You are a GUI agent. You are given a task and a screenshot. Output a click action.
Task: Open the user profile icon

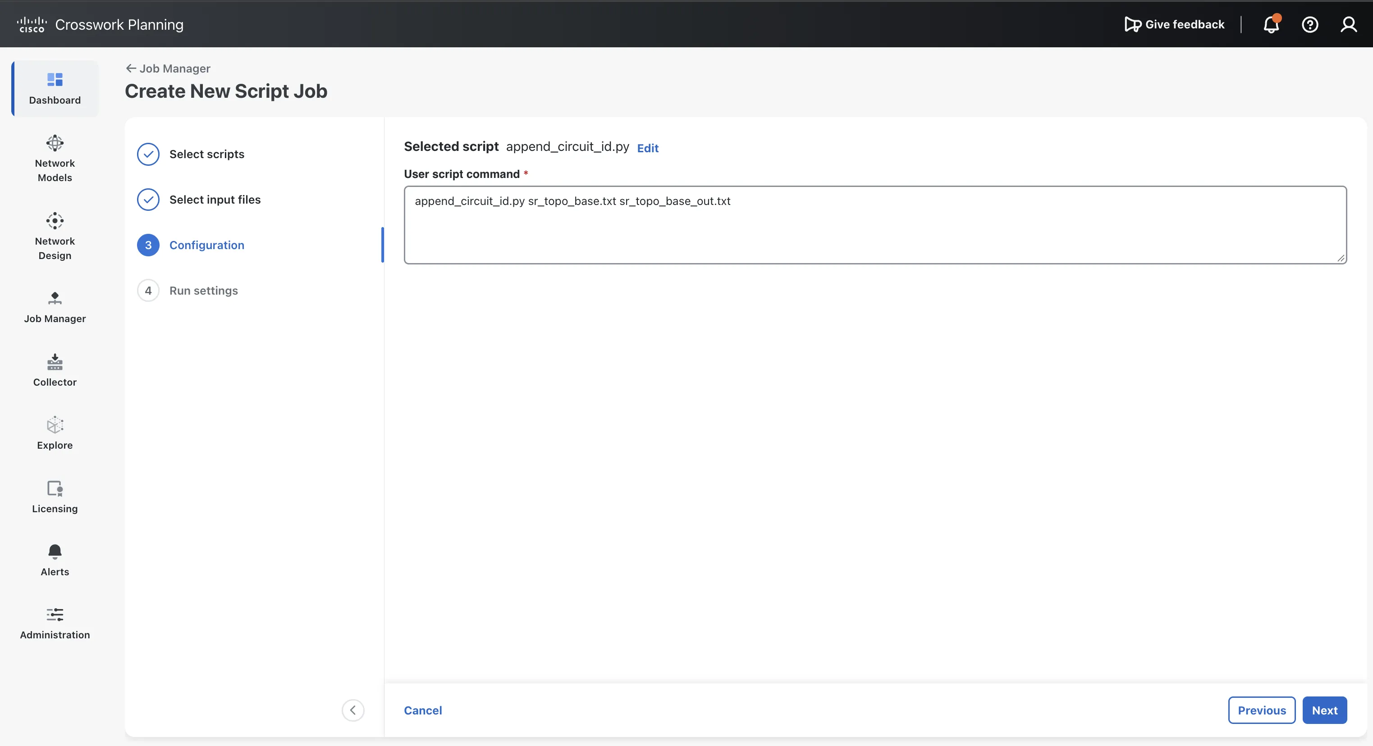(x=1349, y=24)
